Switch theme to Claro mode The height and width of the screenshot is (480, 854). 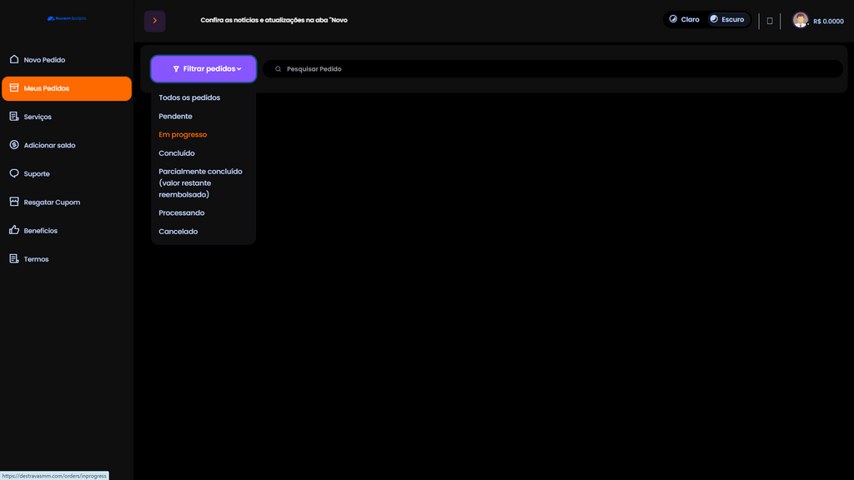pos(685,19)
